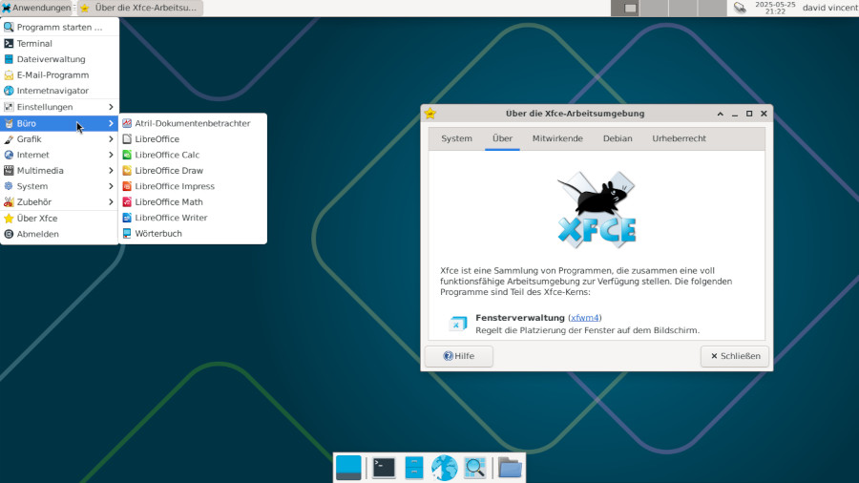This screenshot has height=483, width=859.
Task: Switch to the Mitwirkende tab
Action: [557, 138]
